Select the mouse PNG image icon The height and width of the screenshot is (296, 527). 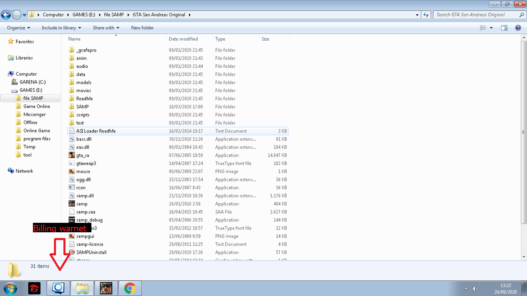coord(72,171)
